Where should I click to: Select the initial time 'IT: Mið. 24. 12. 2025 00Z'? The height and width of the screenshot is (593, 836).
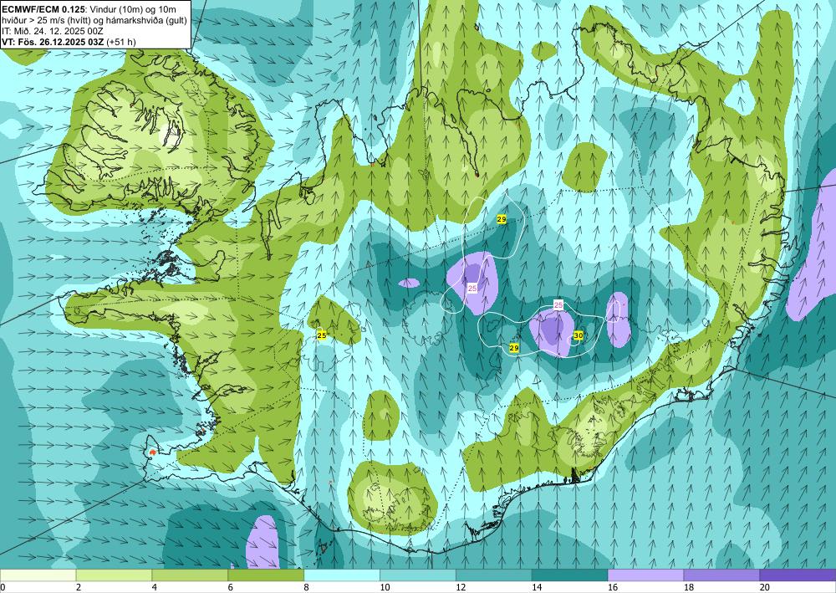coord(52,31)
